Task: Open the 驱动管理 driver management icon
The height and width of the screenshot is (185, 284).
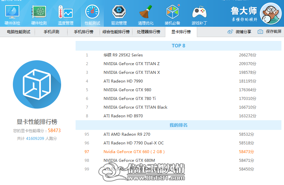Action: tap(119, 12)
